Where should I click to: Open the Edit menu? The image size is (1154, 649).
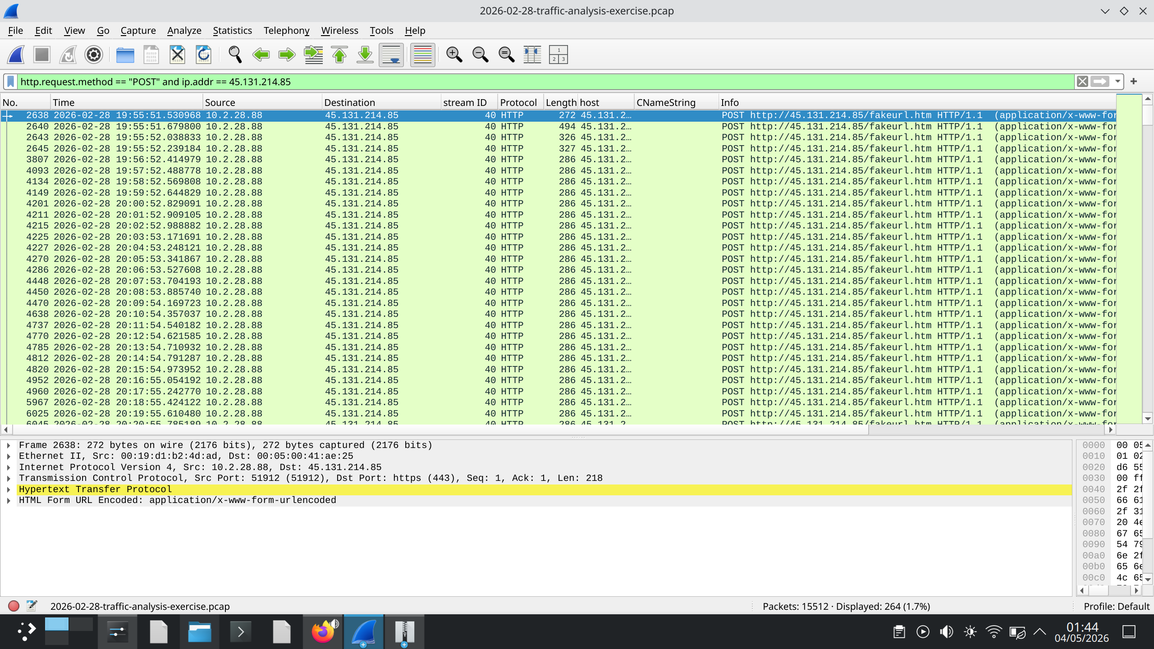[x=43, y=31]
